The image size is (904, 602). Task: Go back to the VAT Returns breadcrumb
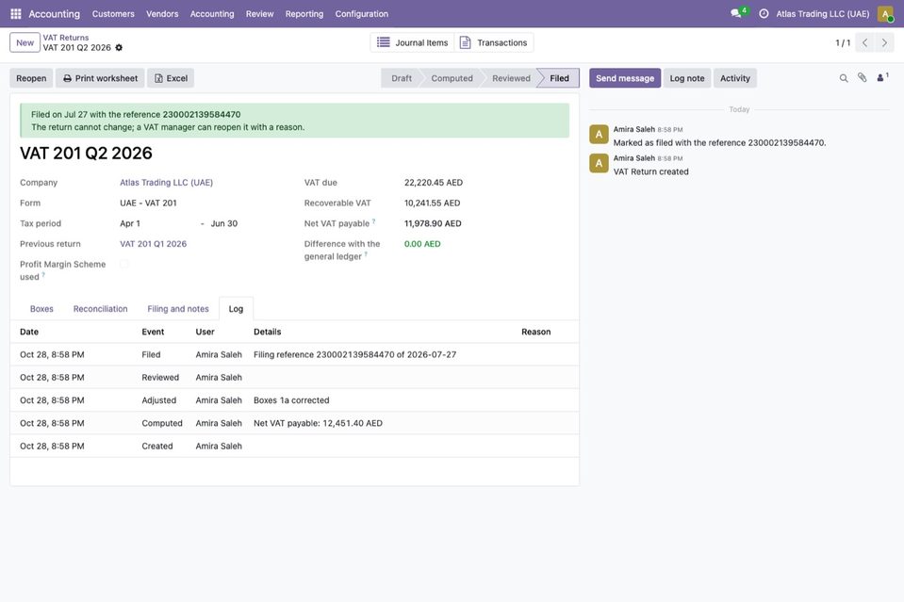click(66, 38)
